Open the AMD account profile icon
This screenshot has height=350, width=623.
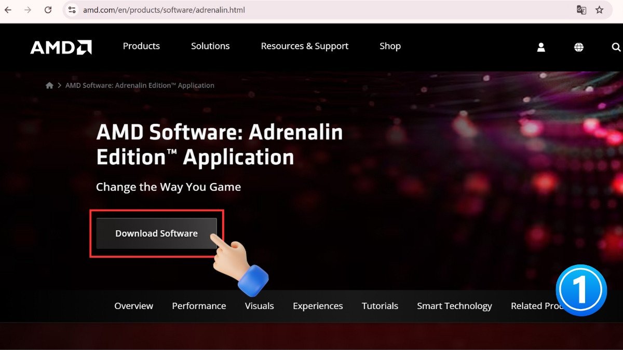coord(541,47)
